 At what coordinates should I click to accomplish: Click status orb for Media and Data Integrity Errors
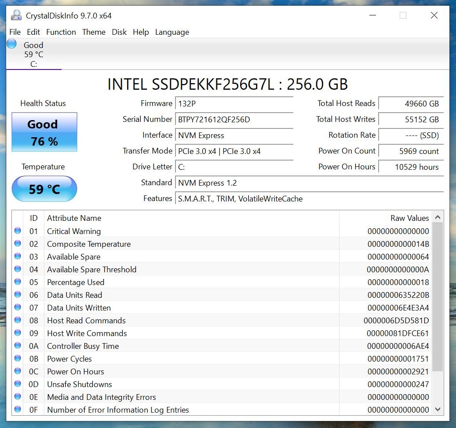click(18, 397)
